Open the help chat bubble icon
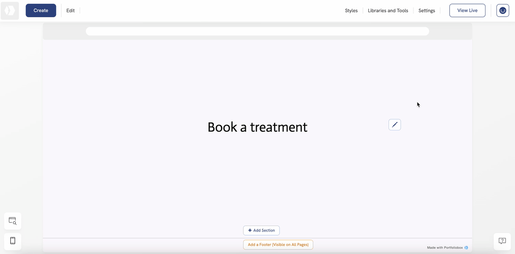The image size is (515, 254). point(502,241)
